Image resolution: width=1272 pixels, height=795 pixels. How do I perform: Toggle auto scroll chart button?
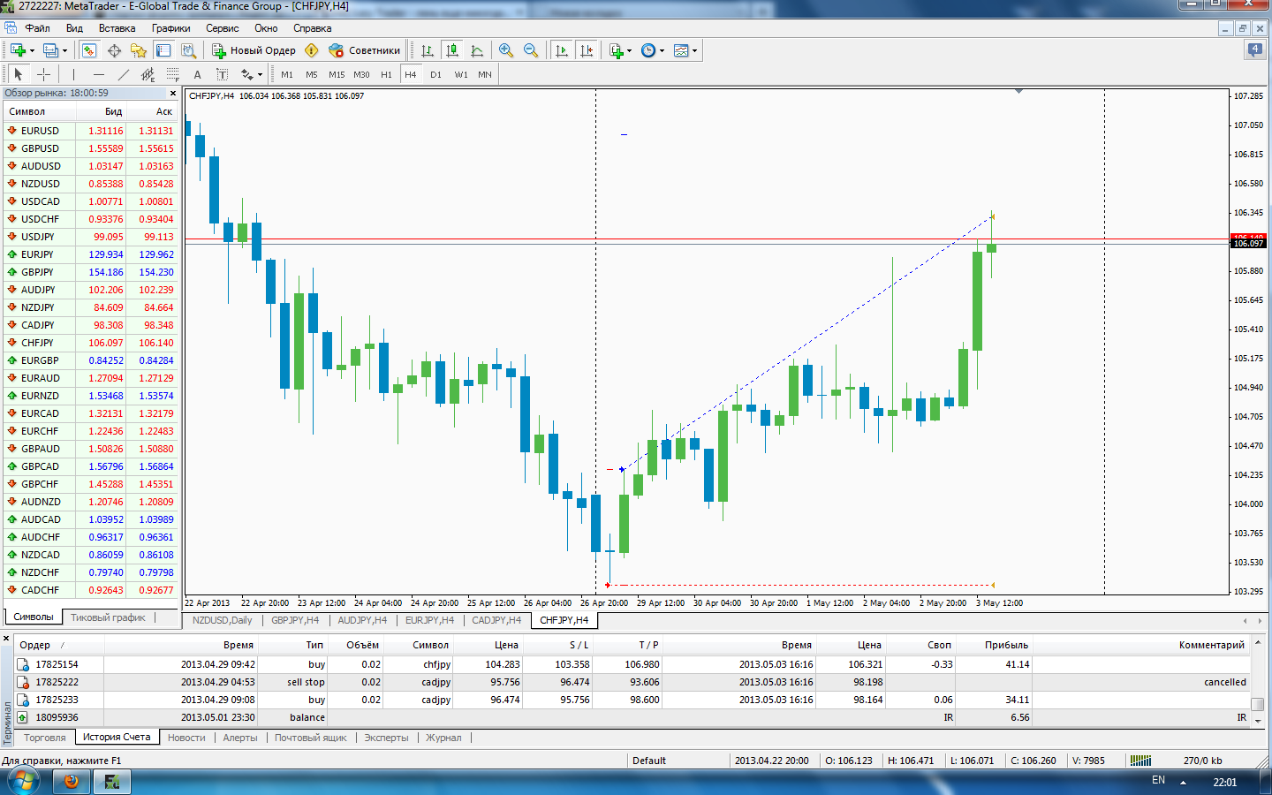coord(562,50)
